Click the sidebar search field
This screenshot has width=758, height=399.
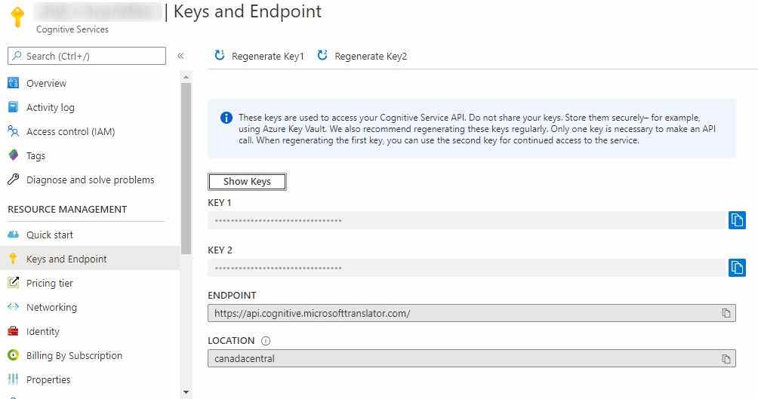point(87,56)
